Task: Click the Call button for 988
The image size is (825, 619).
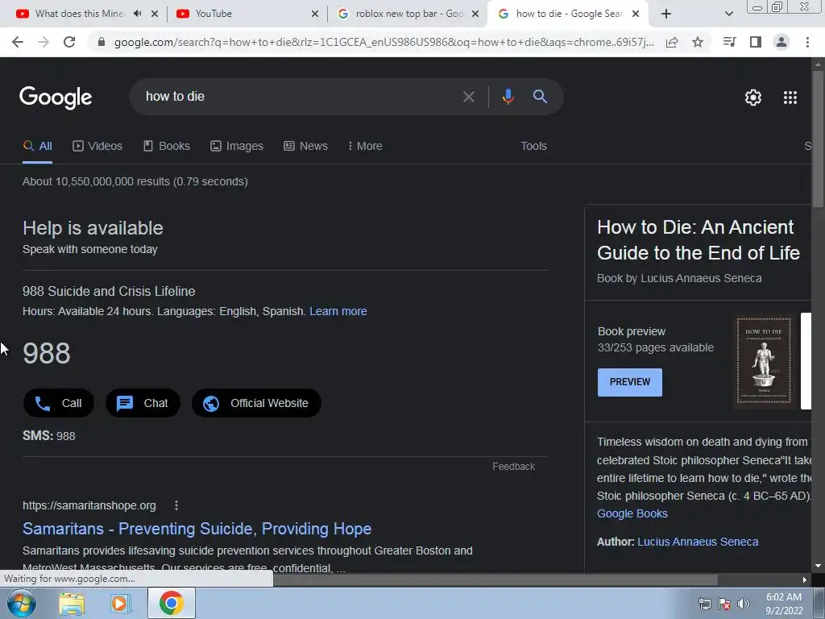Action: pos(58,403)
